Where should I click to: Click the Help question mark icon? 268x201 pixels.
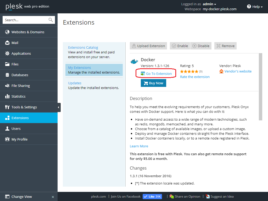point(249,7)
